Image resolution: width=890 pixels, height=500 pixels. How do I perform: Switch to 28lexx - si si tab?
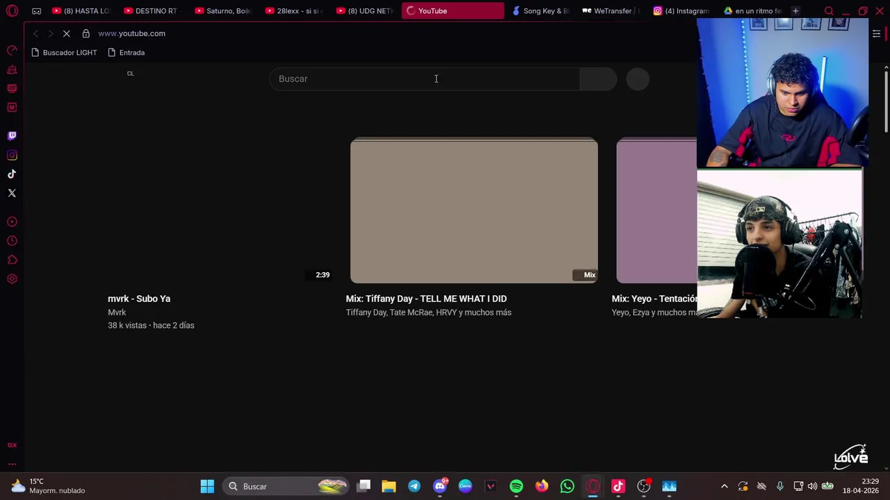294,10
